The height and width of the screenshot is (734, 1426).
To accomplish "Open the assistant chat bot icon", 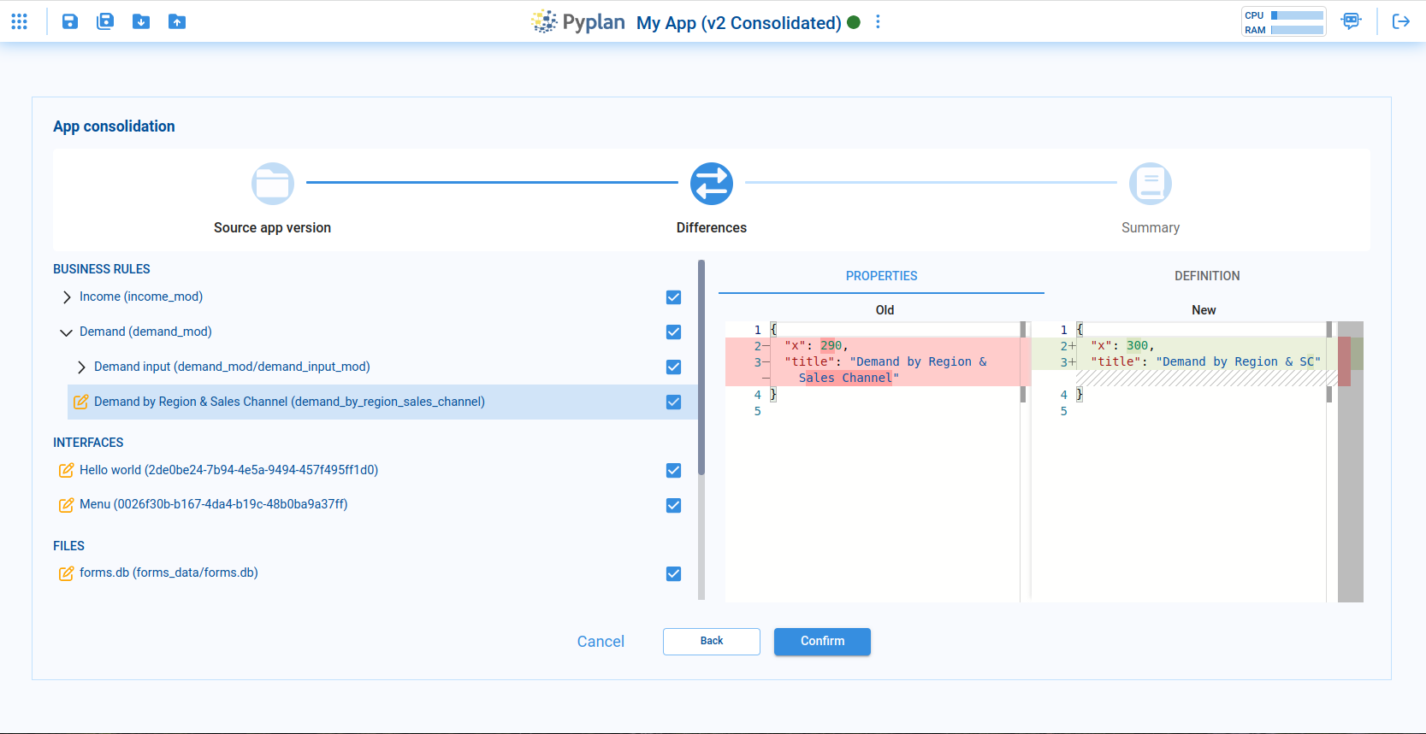I will point(1352,21).
